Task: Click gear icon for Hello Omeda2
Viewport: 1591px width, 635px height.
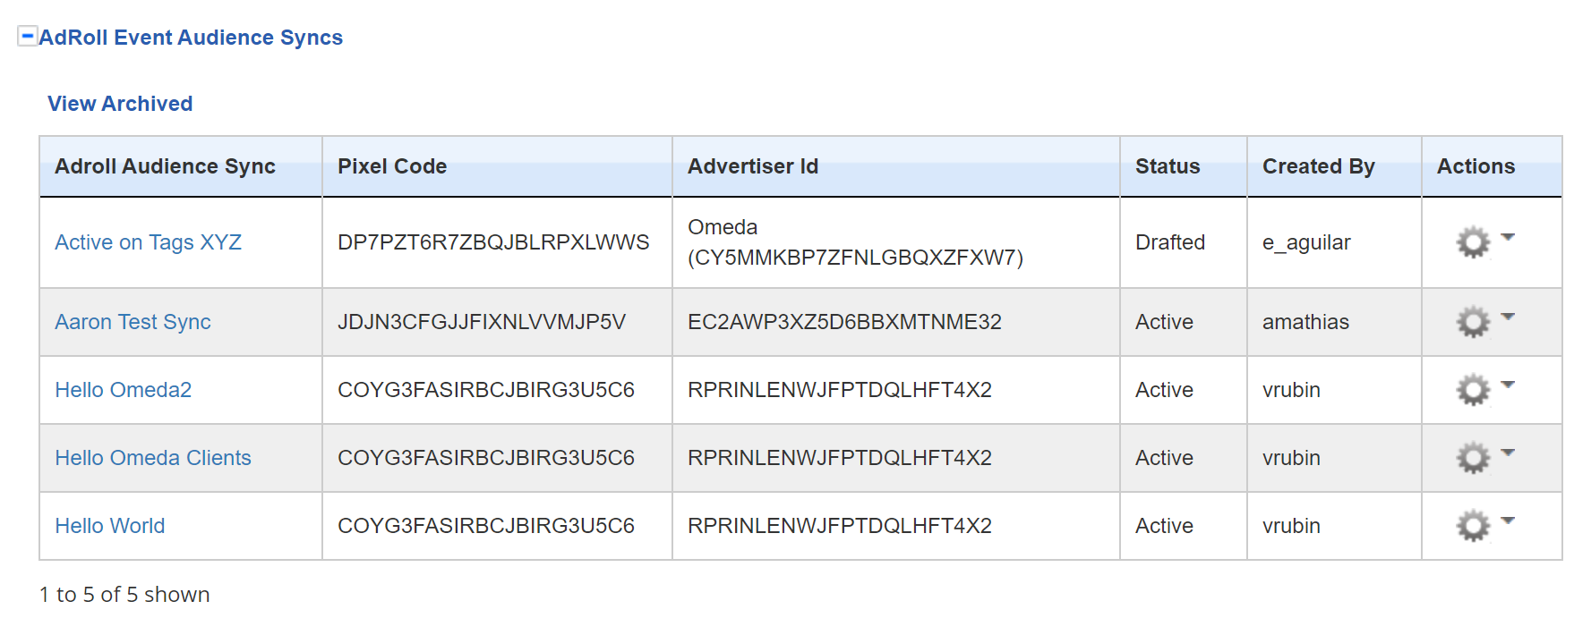Action: point(1473,390)
